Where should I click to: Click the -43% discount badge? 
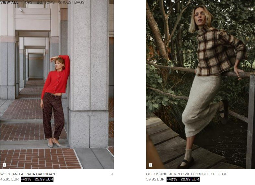(x=26, y=179)
